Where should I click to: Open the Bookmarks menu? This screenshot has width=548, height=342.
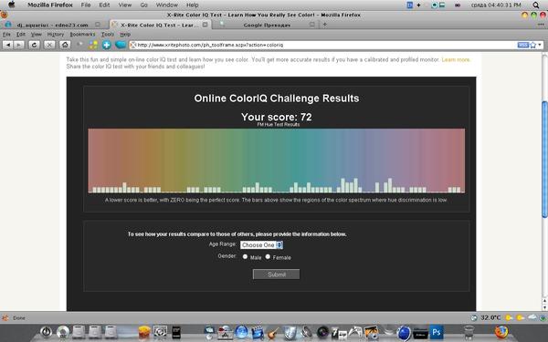(82, 35)
